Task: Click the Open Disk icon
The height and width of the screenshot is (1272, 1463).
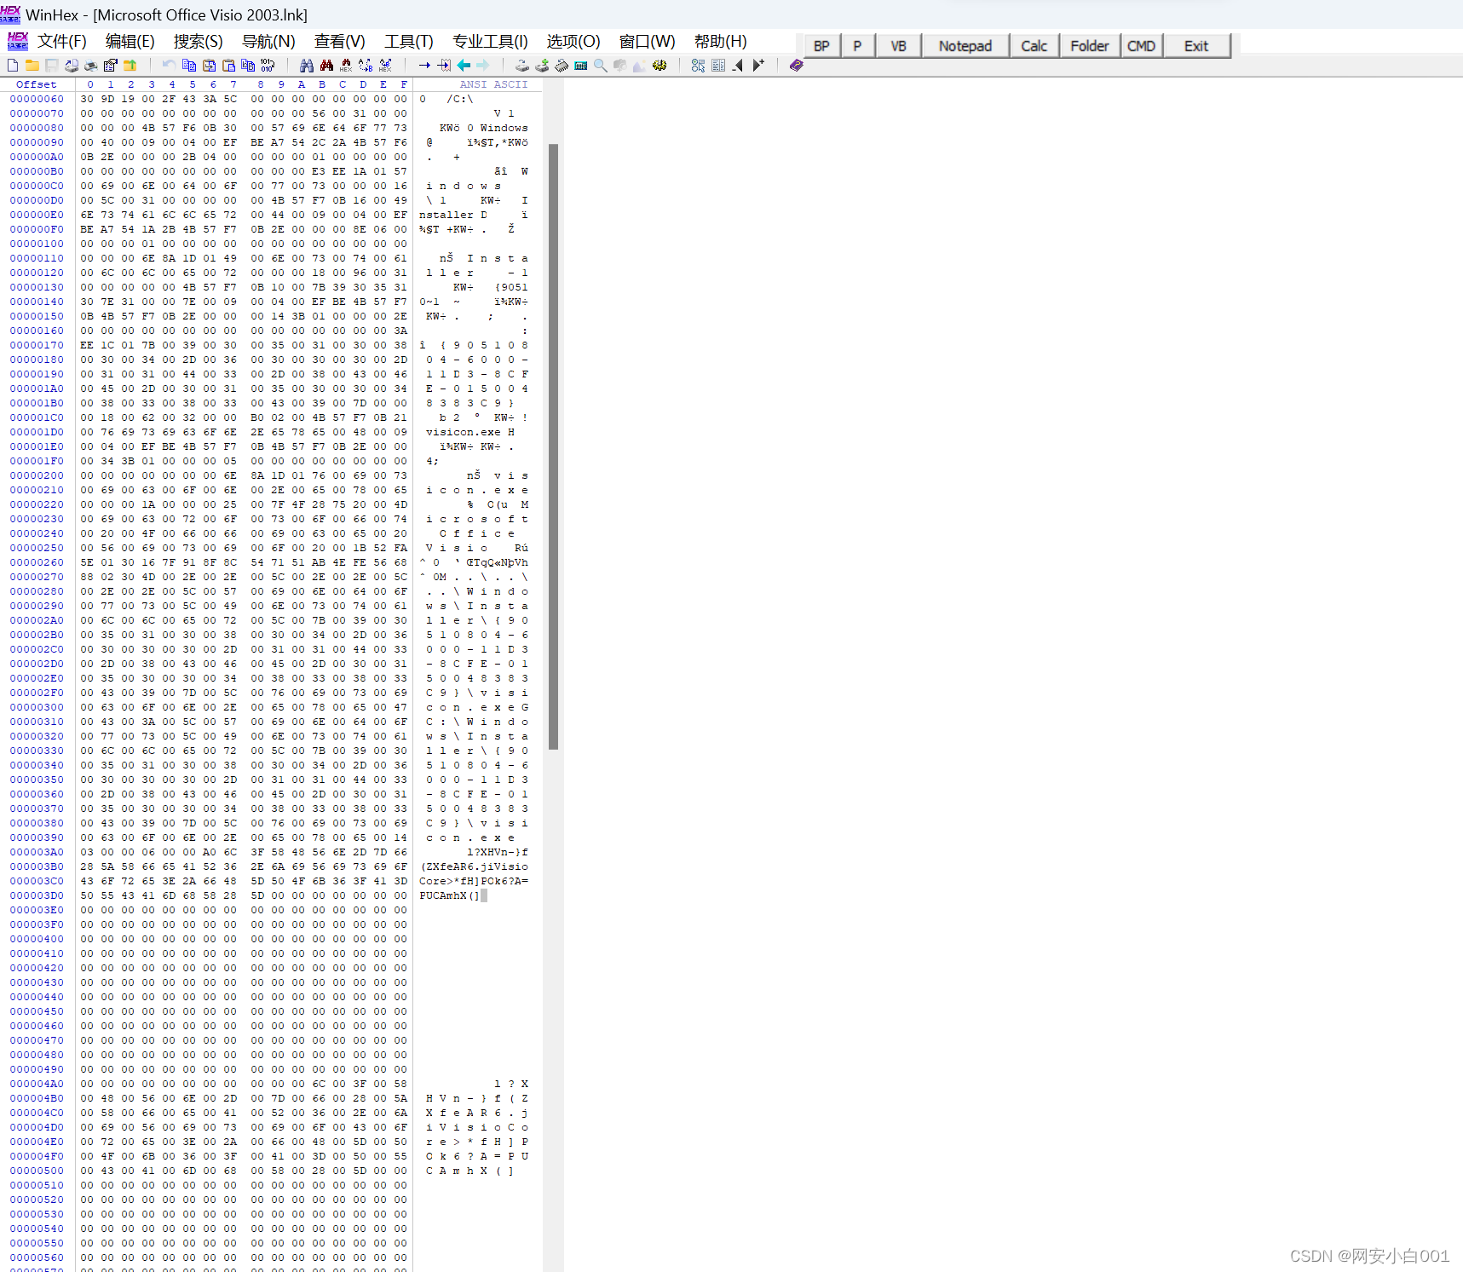Action: [x=521, y=66]
